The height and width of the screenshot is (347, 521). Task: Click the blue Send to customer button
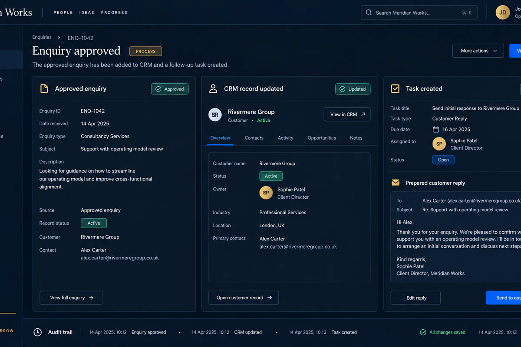point(503,298)
